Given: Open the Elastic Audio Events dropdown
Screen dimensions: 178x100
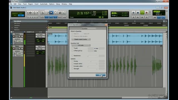Looking at the screenshot, I should click(x=81, y=39).
